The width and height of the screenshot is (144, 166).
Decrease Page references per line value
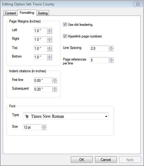coord(111,61)
